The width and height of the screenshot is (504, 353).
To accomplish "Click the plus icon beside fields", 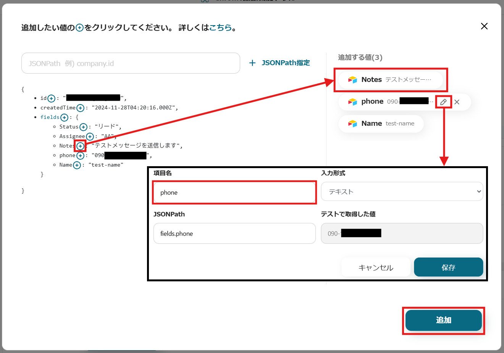I will pyautogui.click(x=64, y=117).
